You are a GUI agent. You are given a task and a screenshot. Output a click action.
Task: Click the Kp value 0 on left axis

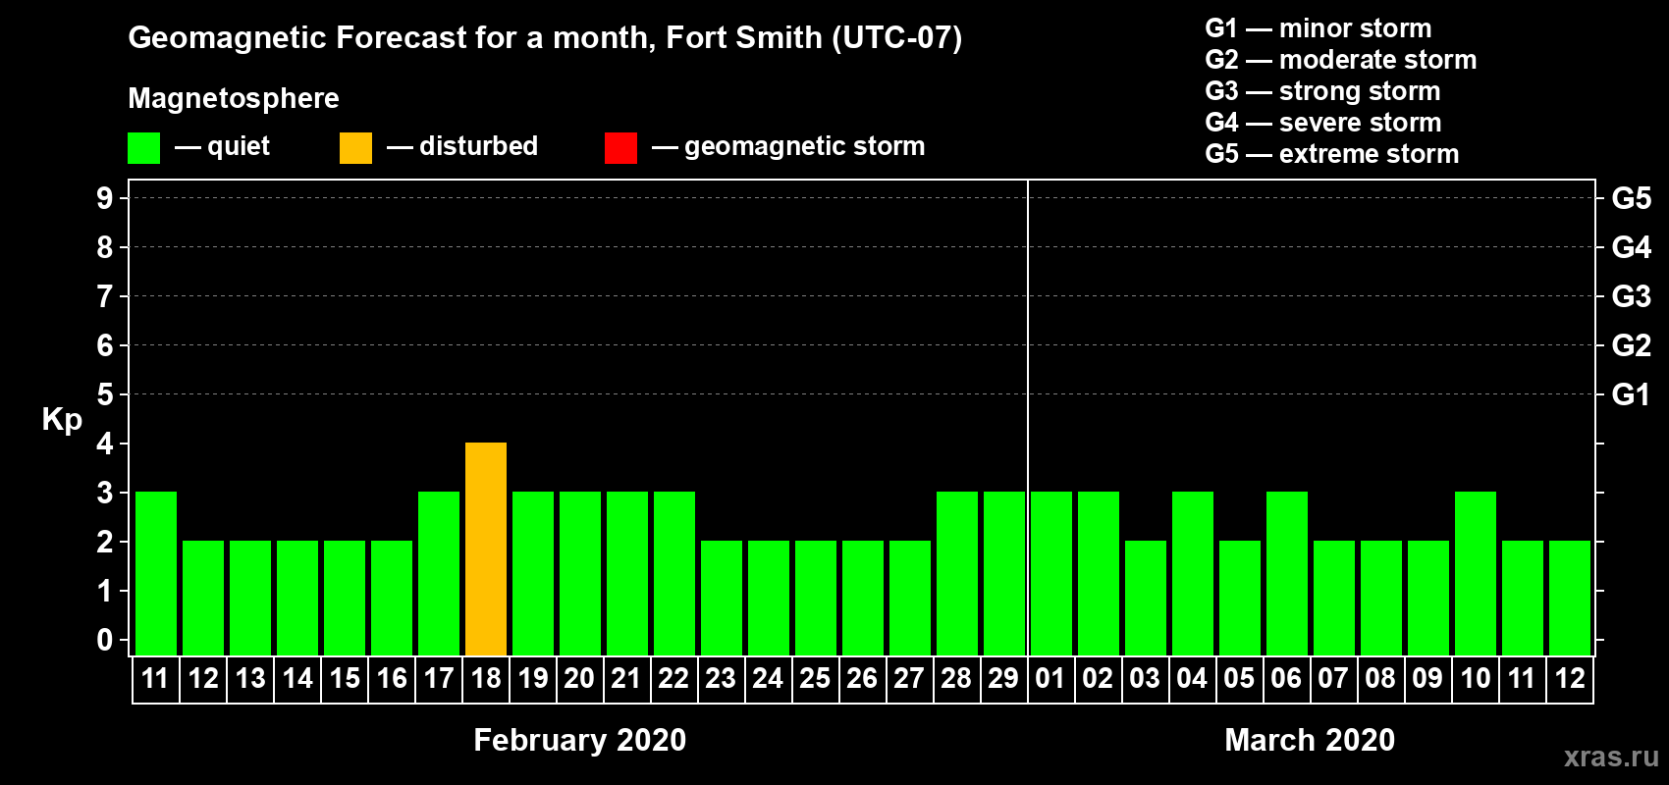104,640
